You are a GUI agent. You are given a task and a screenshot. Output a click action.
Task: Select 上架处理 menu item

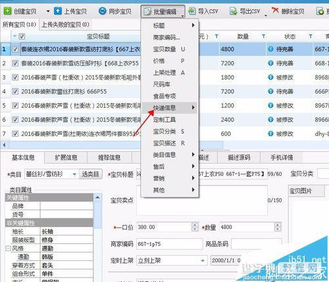click(170, 73)
